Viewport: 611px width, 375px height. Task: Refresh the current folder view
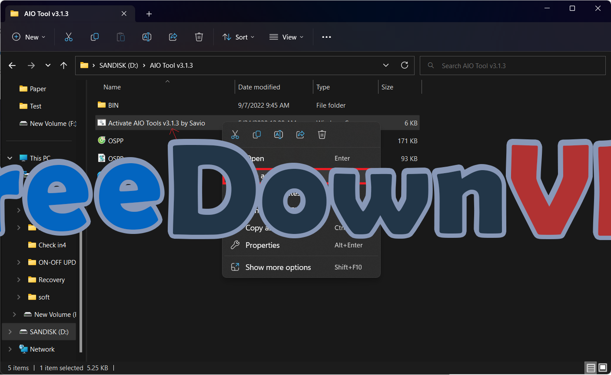(405, 66)
